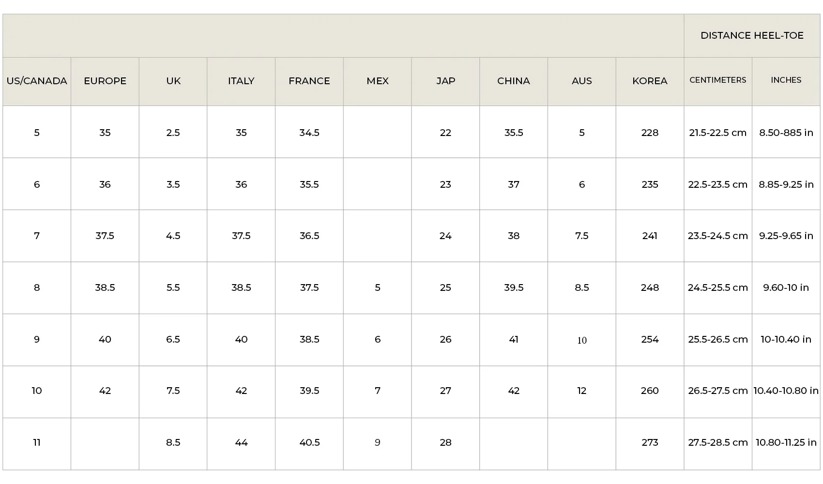Select the CENTIMETERS column header

click(x=718, y=81)
